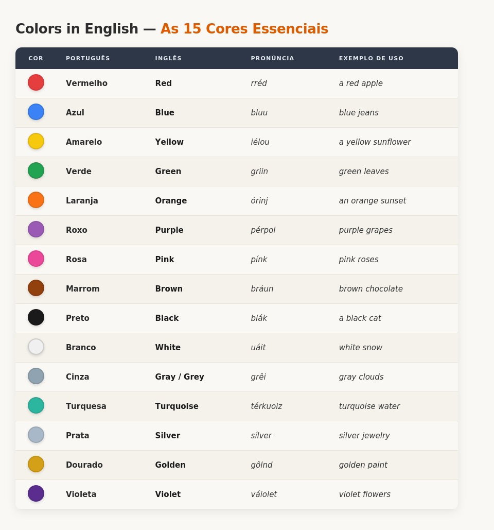Click the example "a yellow sunflower"
Viewport: 494px width, 530px height.
click(375, 142)
